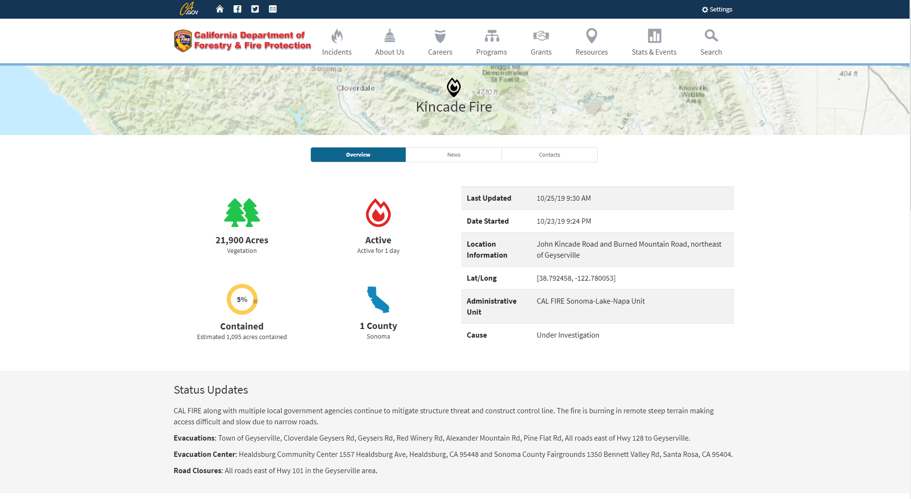
Task: Open the Resources menu label
Action: click(592, 52)
